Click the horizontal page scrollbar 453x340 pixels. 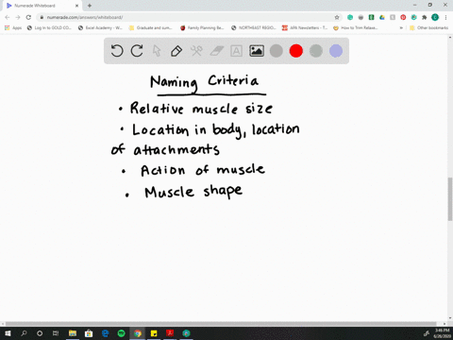[x=221, y=324]
